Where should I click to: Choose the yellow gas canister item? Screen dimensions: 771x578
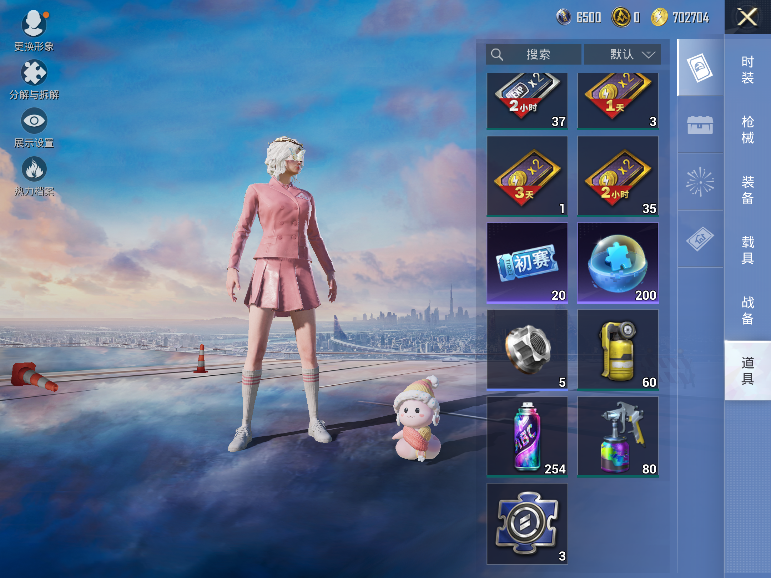(618, 350)
